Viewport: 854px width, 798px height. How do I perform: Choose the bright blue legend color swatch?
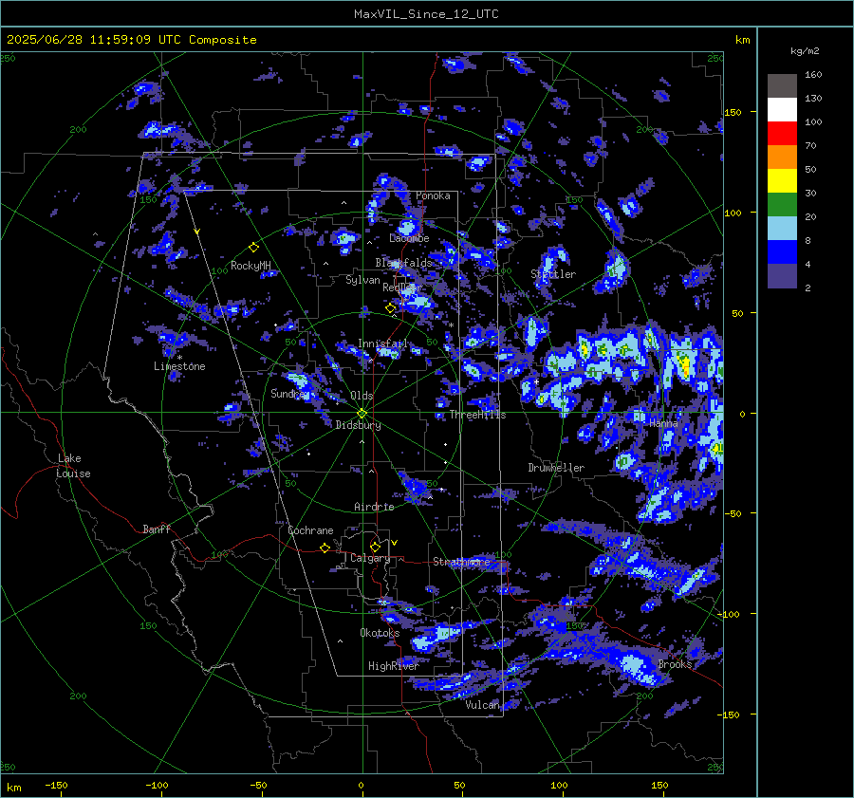coord(782,252)
